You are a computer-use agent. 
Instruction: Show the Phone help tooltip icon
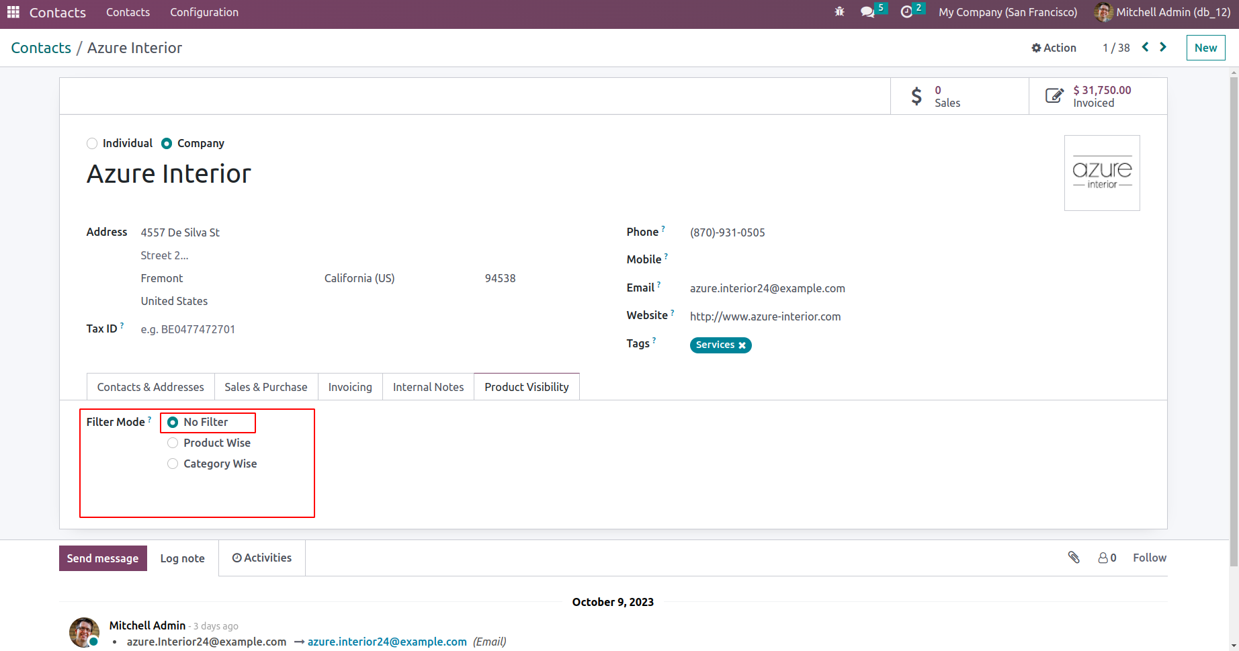(x=663, y=228)
